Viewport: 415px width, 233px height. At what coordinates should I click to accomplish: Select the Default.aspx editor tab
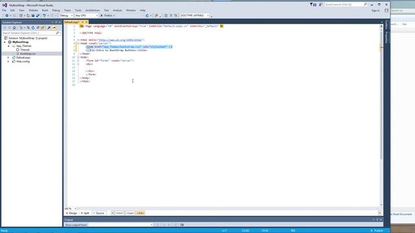pos(72,22)
